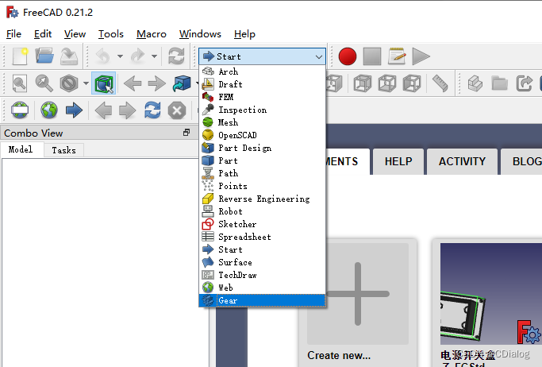
Task: Select Draft workbench from list
Action: coord(262,84)
